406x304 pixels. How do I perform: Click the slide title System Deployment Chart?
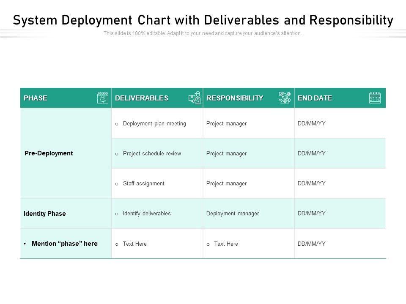click(203, 20)
